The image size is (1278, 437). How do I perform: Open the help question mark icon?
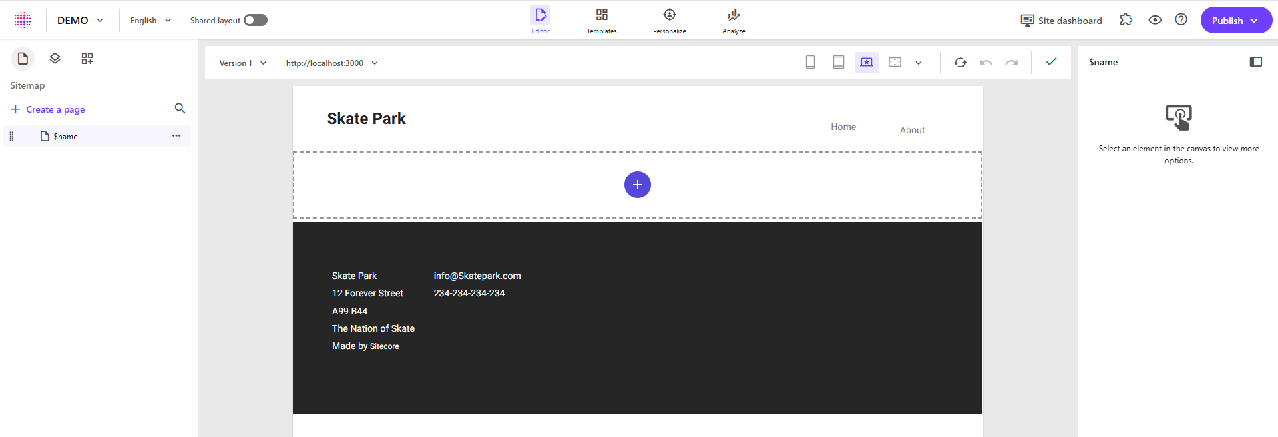click(1181, 20)
